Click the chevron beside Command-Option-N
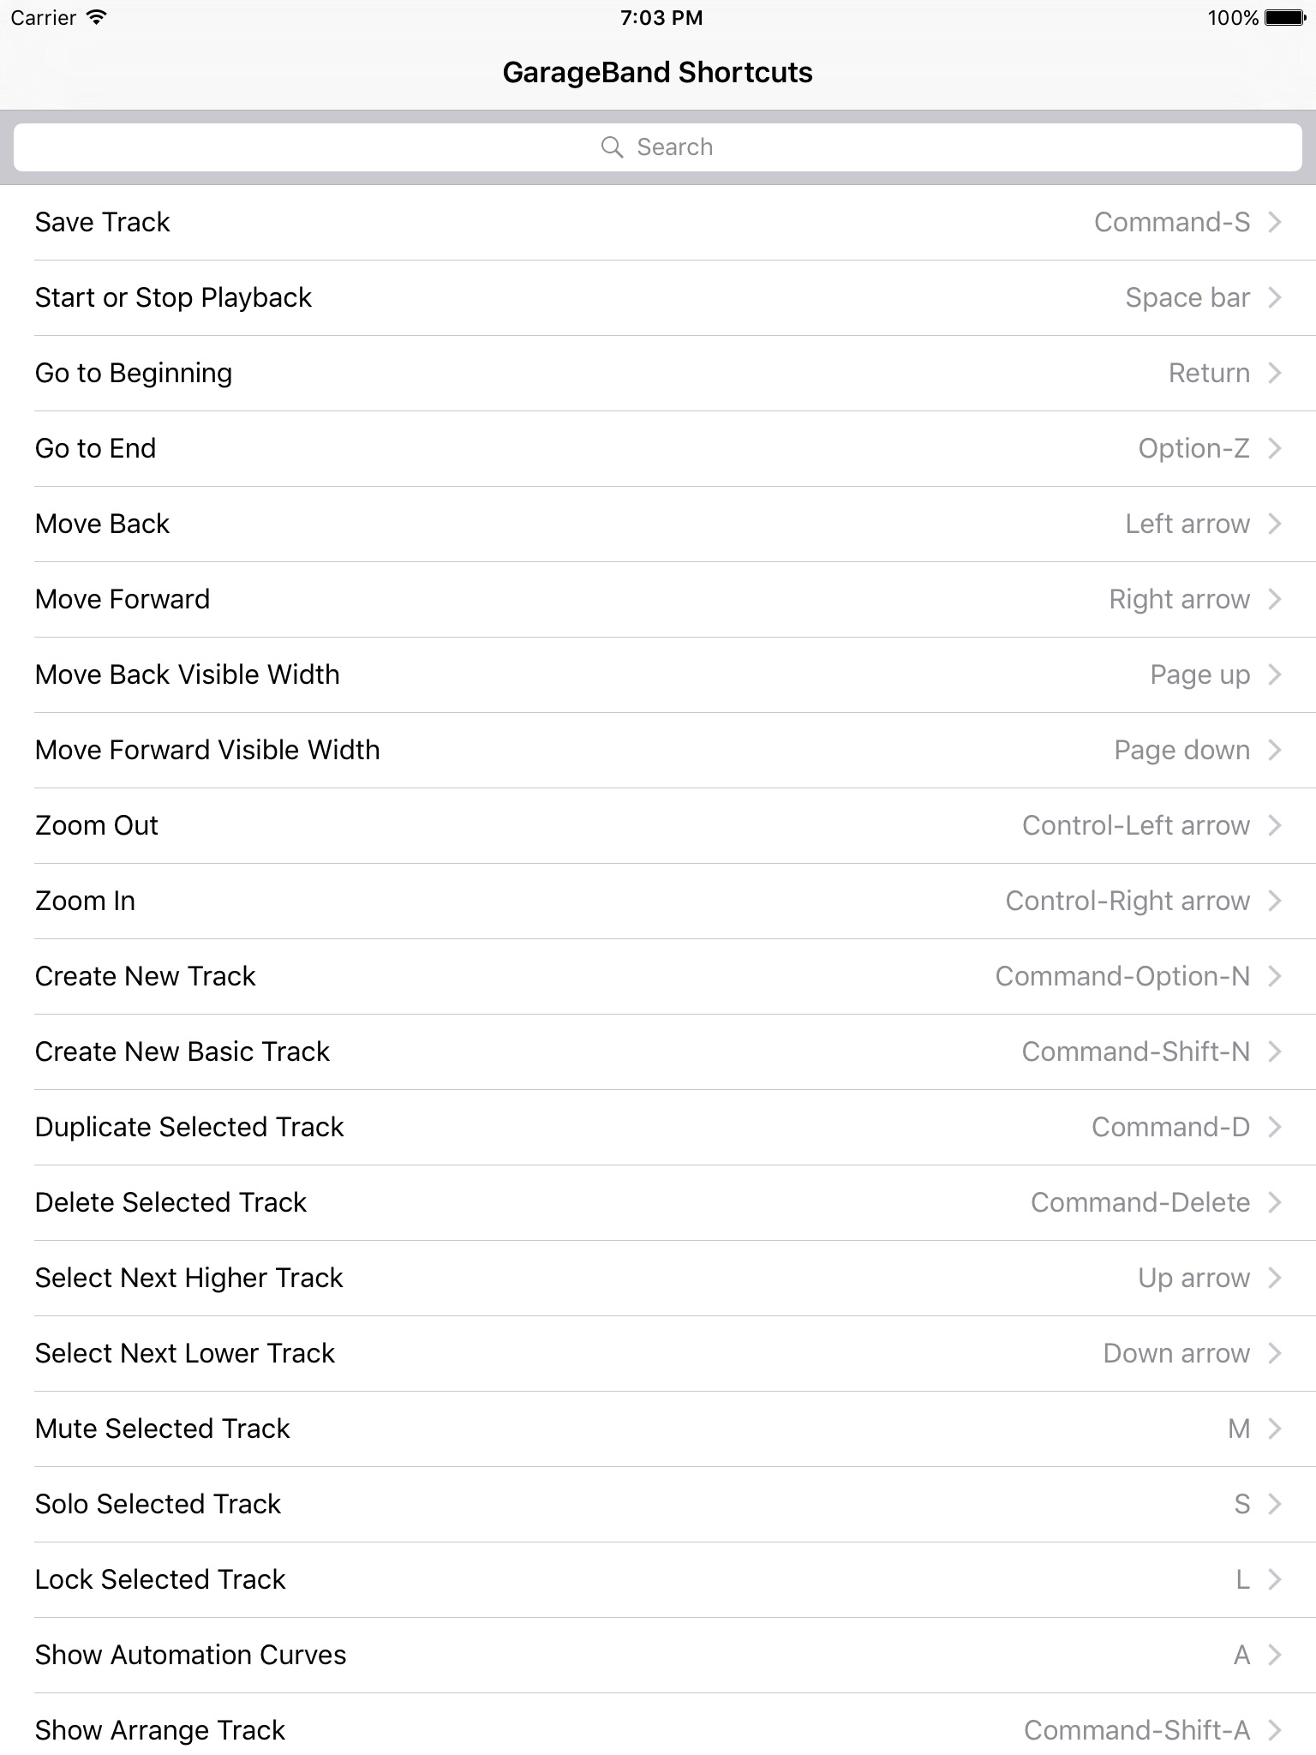 (1275, 977)
